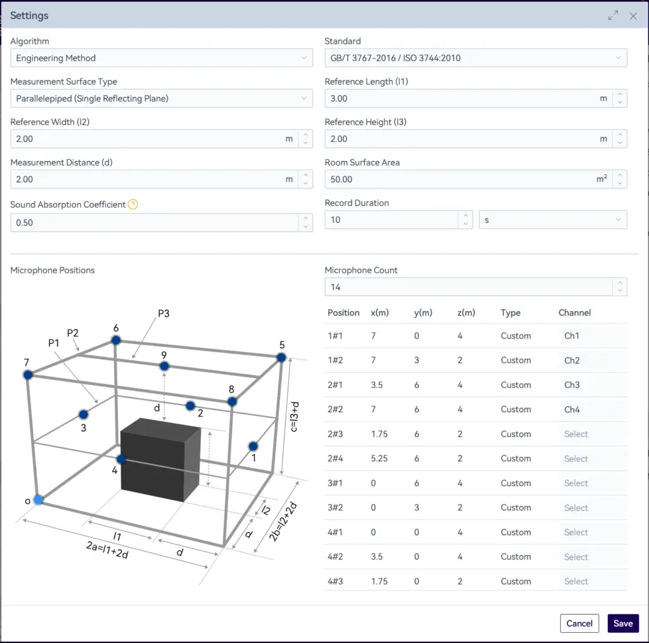
Task: Open the Standard dropdown list
Action: 475,58
